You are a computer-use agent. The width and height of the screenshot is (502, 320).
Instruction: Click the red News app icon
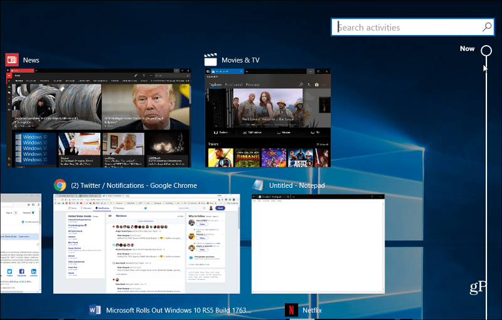[12, 59]
